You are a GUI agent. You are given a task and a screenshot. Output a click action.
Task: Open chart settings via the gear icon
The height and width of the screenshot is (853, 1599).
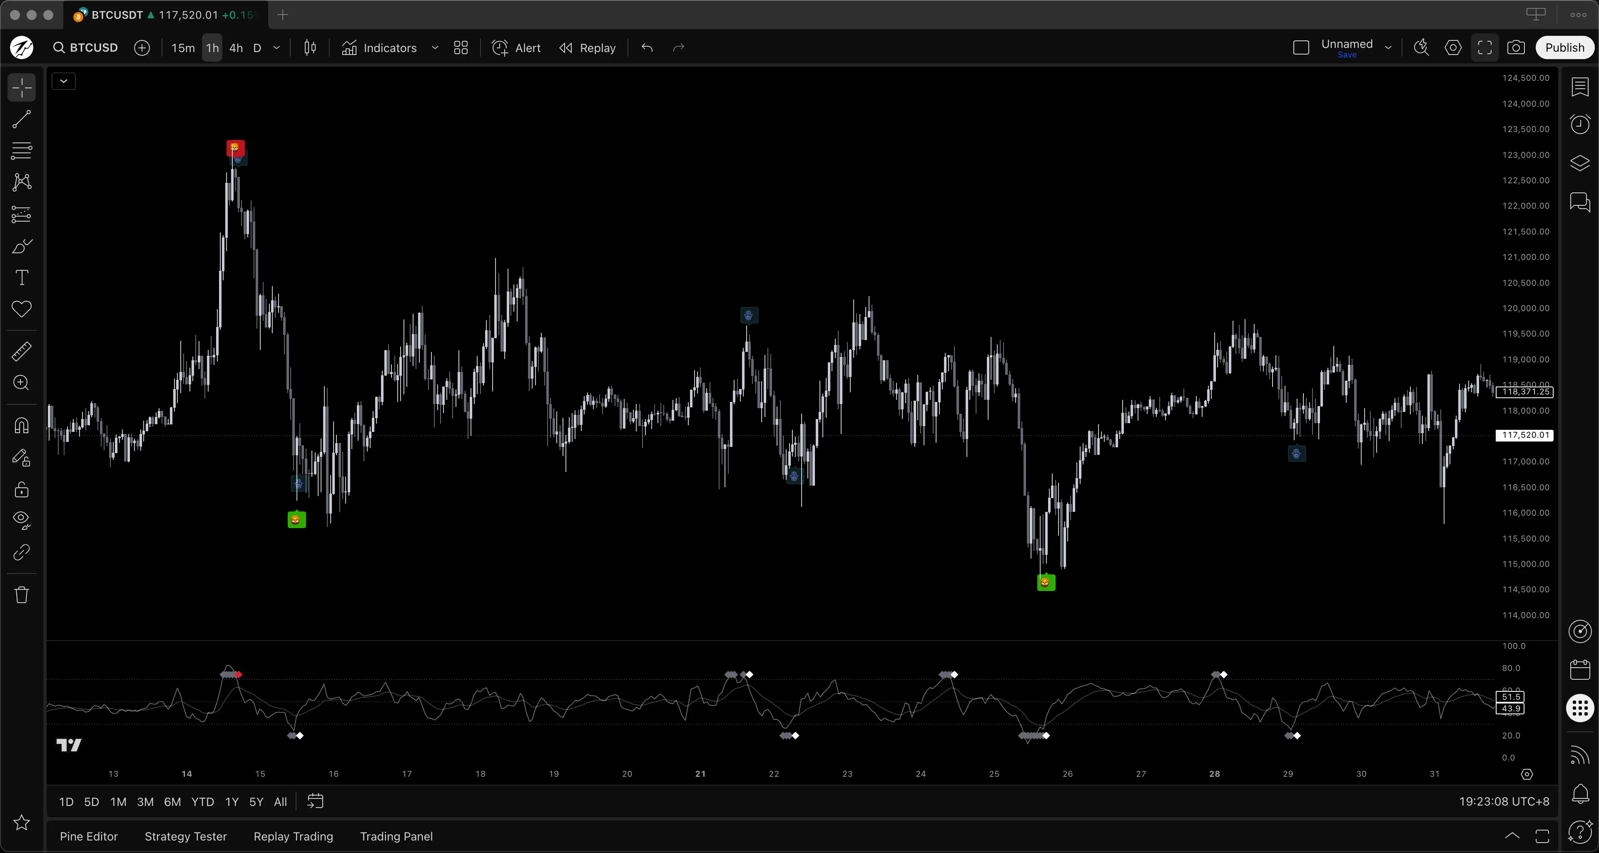click(x=1453, y=48)
